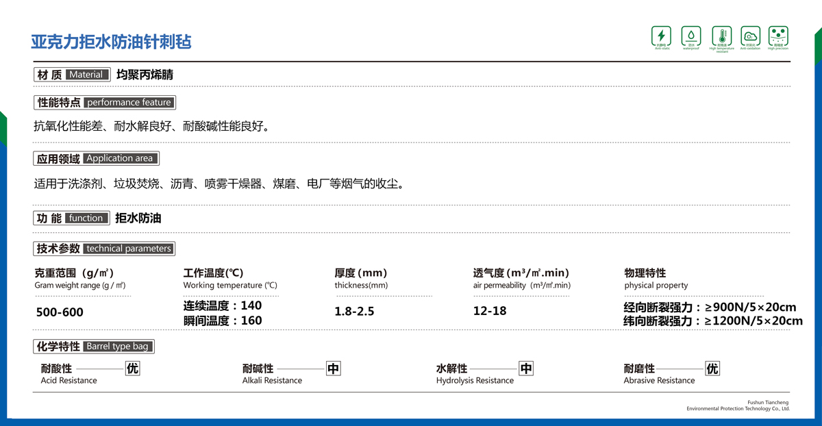Click the 中 rating box for Alkali Resistance

[x=333, y=368]
